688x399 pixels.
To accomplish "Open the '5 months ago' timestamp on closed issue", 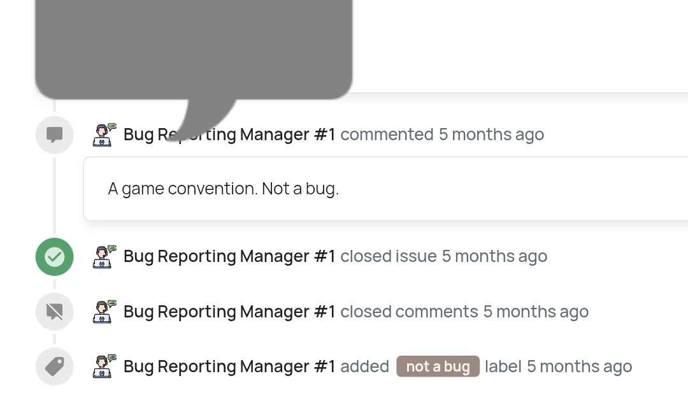I will click(x=494, y=256).
